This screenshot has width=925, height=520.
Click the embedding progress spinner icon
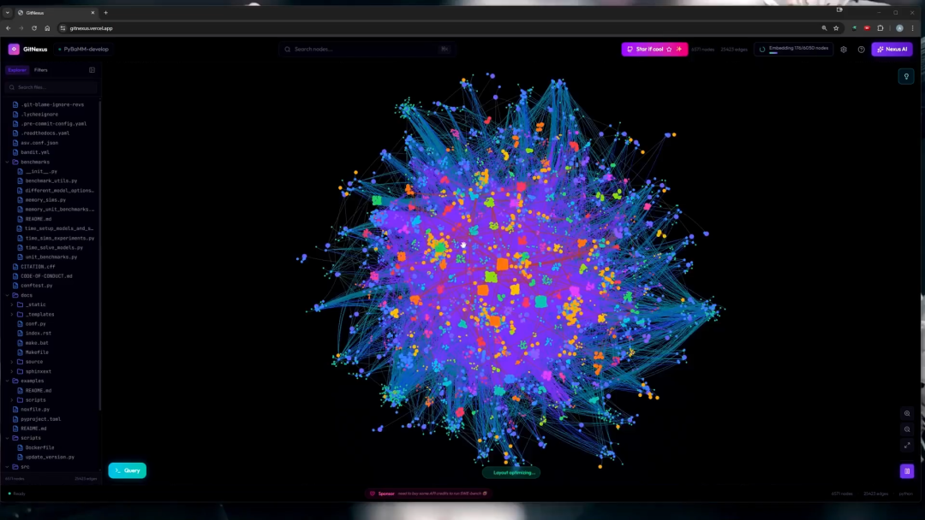pos(762,50)
